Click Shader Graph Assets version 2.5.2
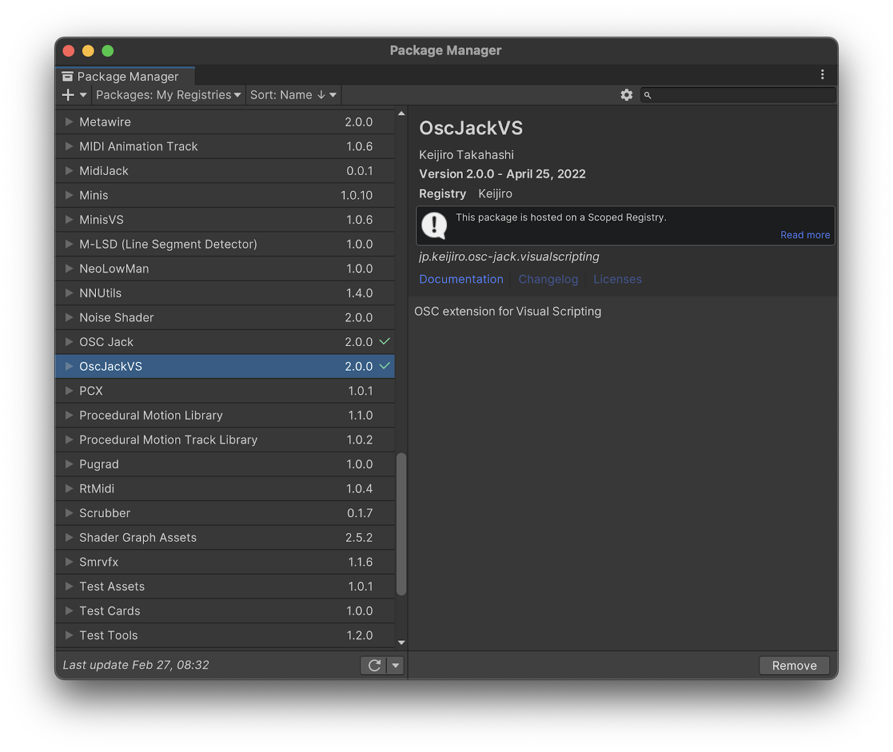 [359, 537]
